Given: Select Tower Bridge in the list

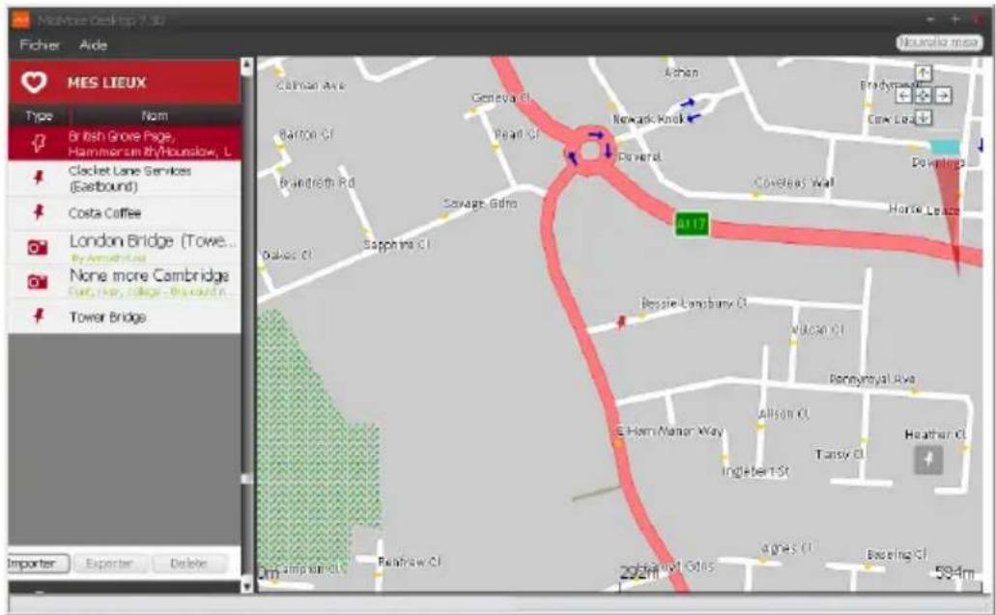Looking at the screenshot, I should pyautogui.click(x=125, y=316).
